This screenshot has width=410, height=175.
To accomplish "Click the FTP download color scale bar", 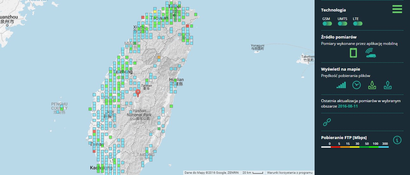I will [355, 147].
